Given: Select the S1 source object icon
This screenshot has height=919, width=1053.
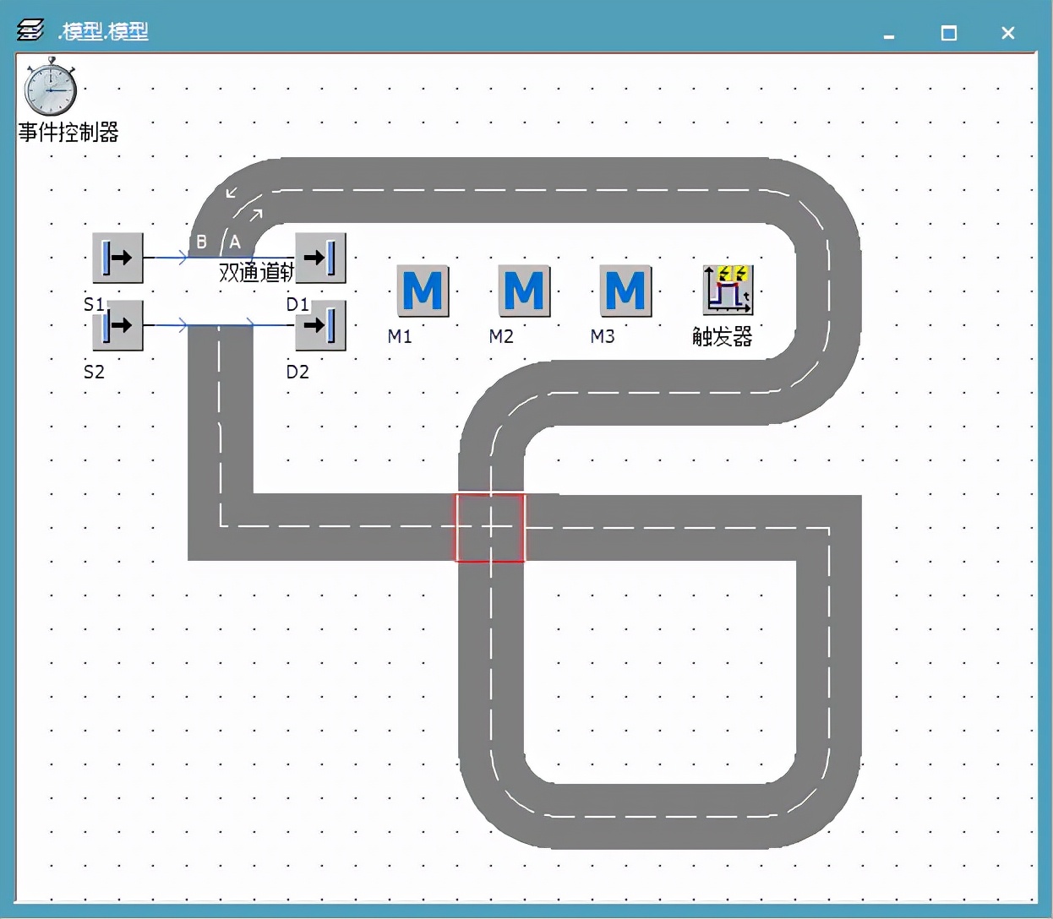Looking at the screenshot, I should tap(117, 258).
